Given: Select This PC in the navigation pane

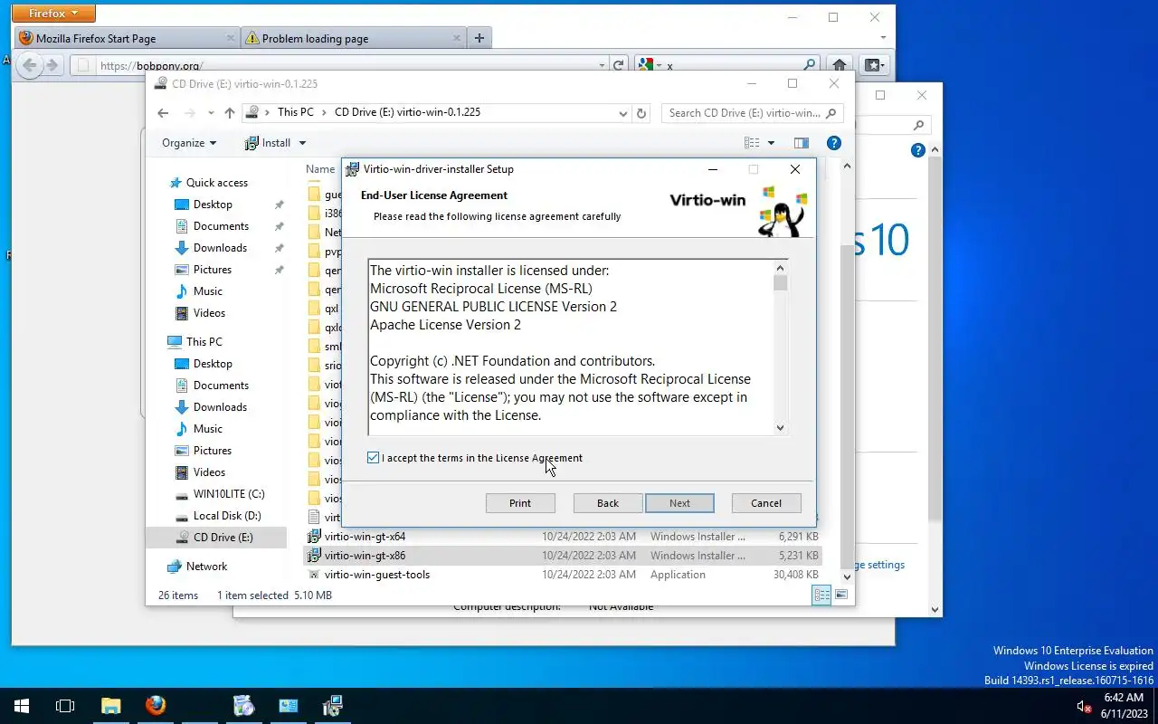Looking at the screenshot, I should point(204,342).
